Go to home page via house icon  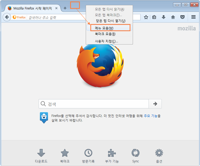(173, 17)
